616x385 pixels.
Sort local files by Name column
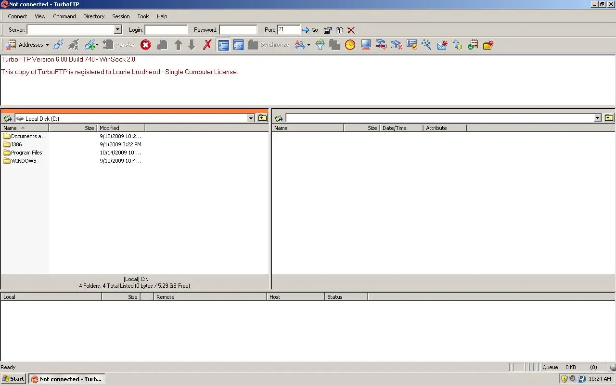[x=25, y=128]
